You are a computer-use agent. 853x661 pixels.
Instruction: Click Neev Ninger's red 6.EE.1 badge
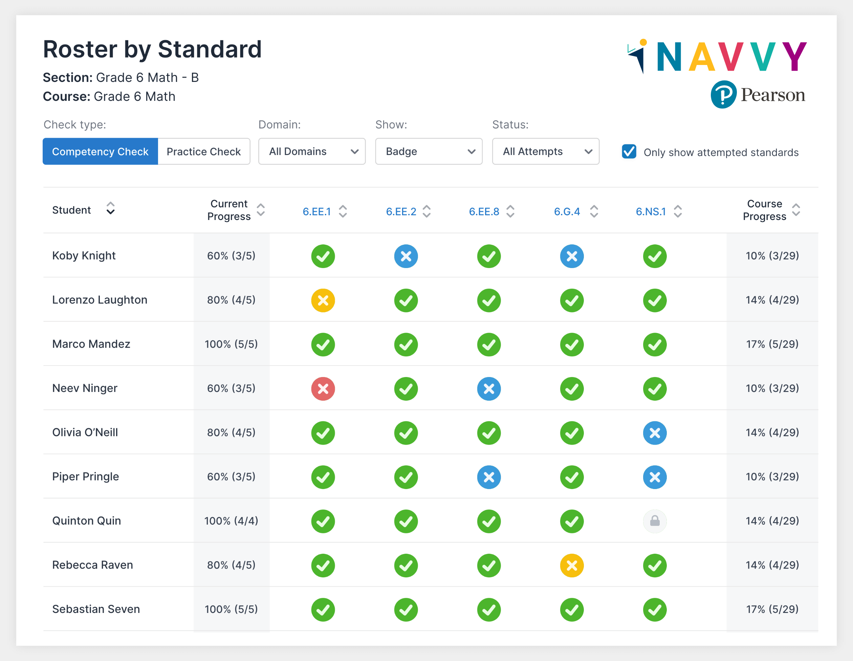[323, 389]
